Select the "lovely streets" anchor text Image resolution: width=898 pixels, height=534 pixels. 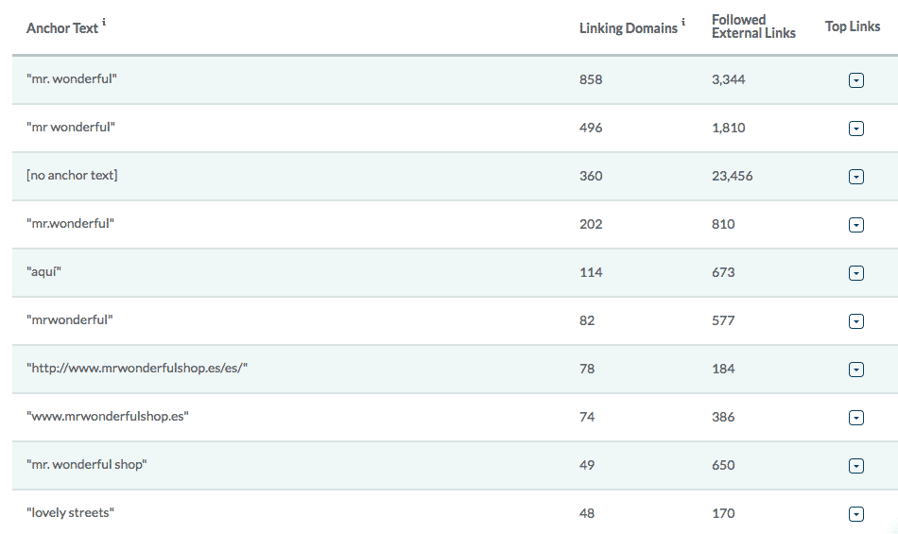pyautogui.click(x=71, y=513)
